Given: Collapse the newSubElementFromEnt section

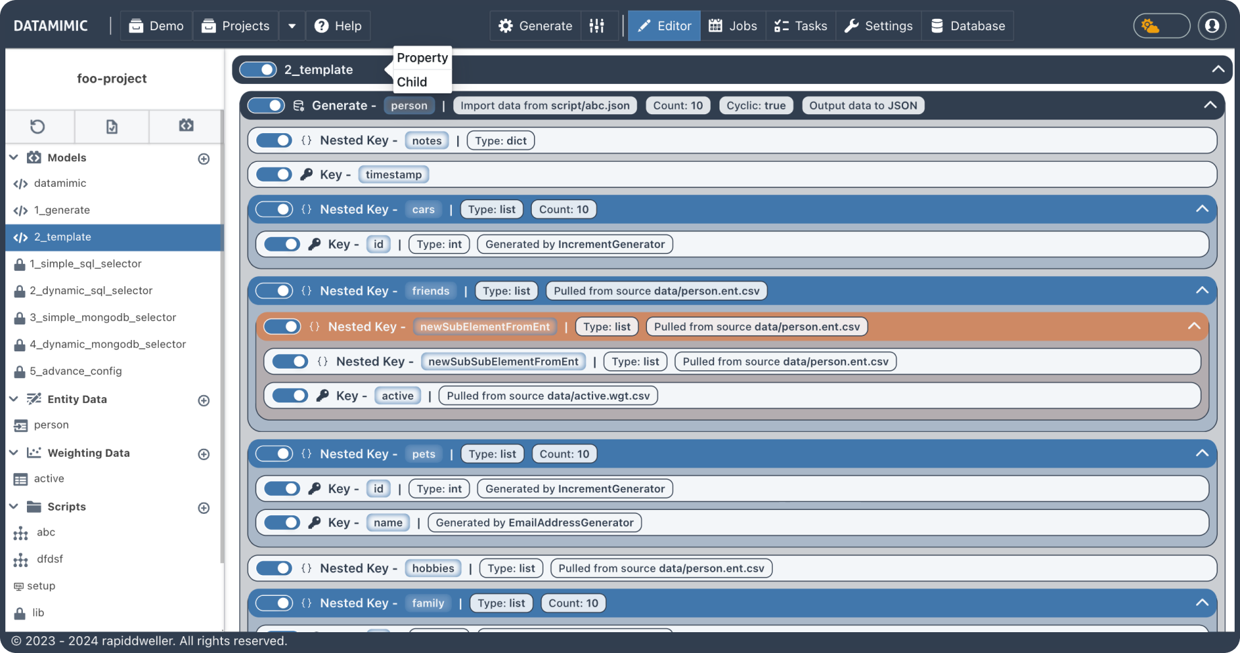Looking at the screenshot, I should tap(1194, 326).
